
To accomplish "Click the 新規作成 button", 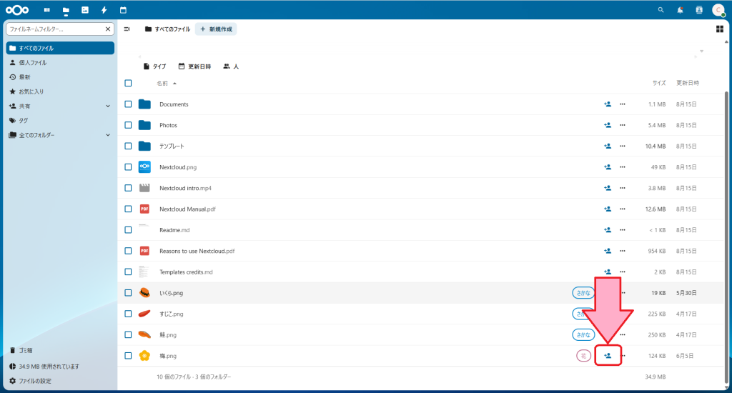I will click(216, 29).
